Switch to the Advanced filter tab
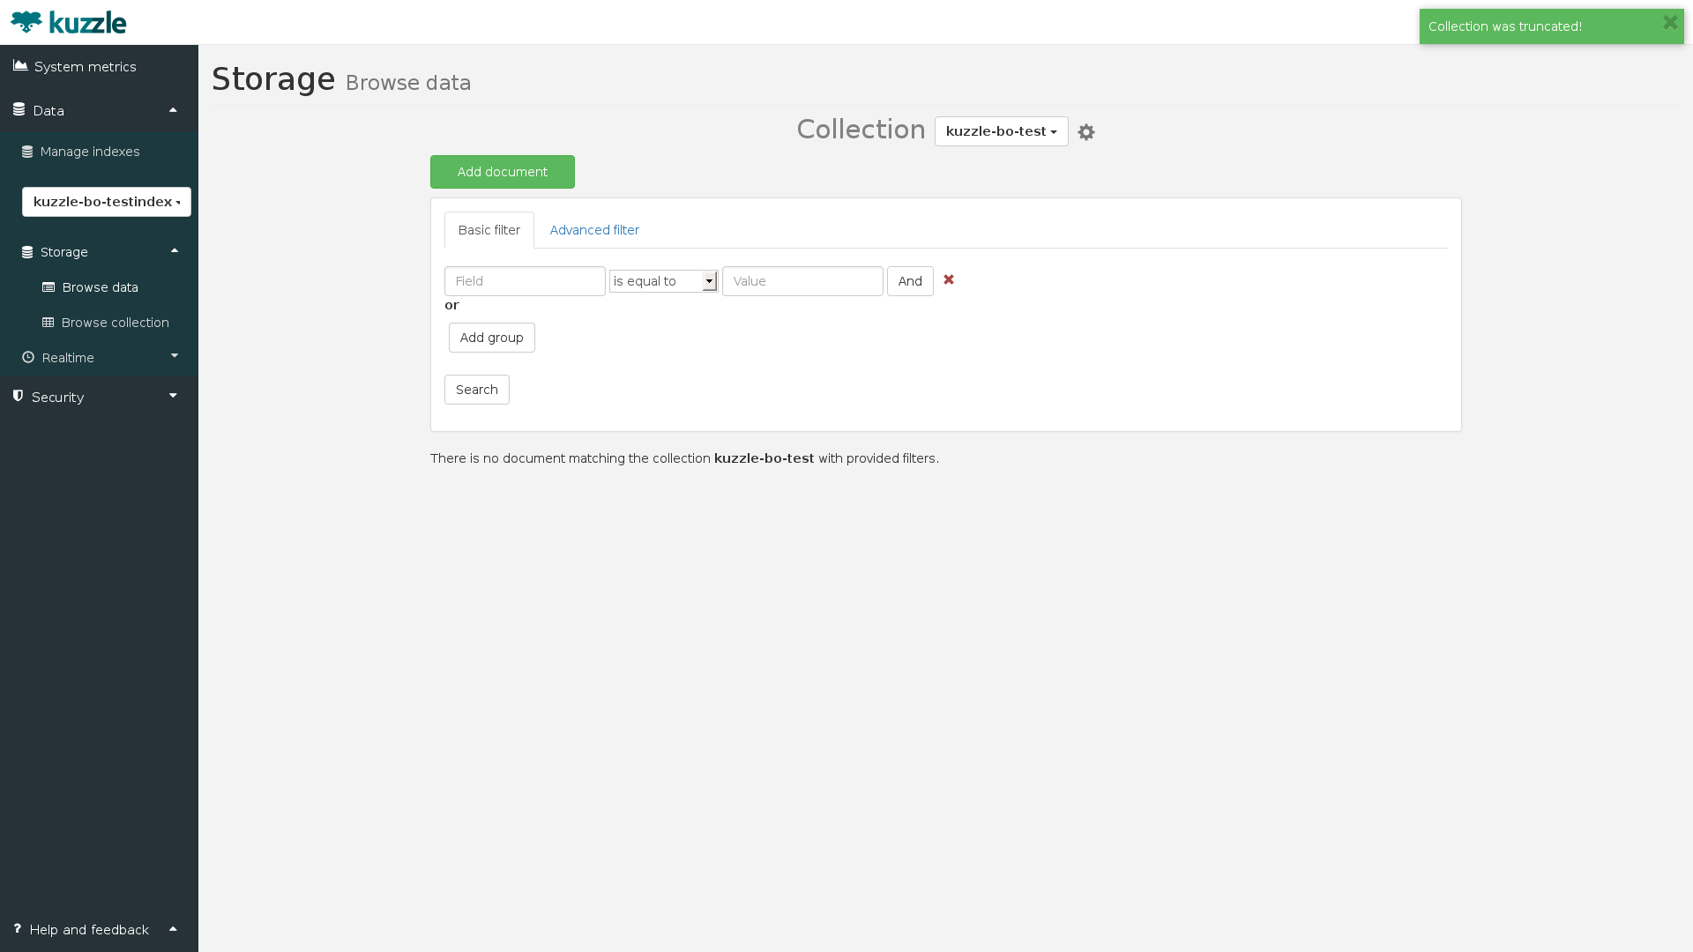This screenshot has height=952, width=1693. (594, 230)
